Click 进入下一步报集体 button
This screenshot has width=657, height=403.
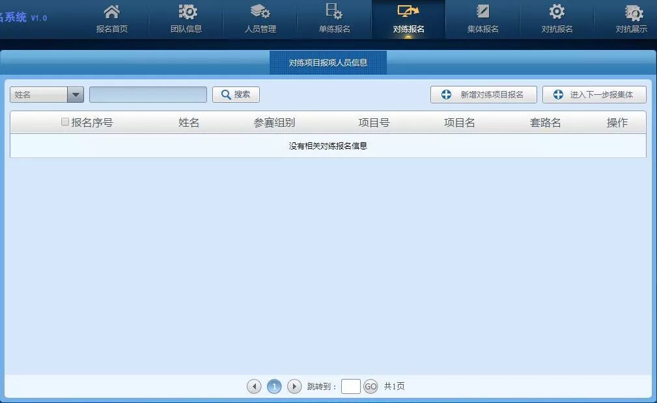[x=594, y=95]
